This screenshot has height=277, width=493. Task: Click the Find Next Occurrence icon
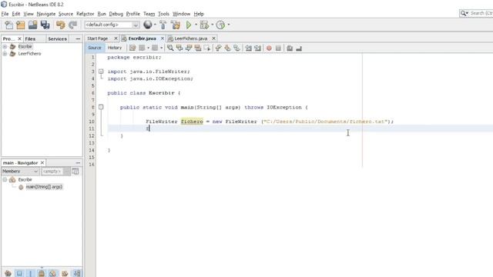189,48
